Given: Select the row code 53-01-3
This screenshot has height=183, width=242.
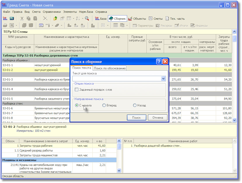Looking at the screenshot, I should coord(8,80).
